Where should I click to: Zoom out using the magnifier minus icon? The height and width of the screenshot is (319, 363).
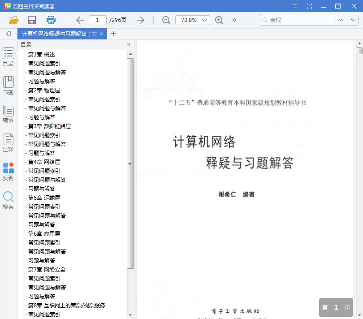click(x=166, y=20)
